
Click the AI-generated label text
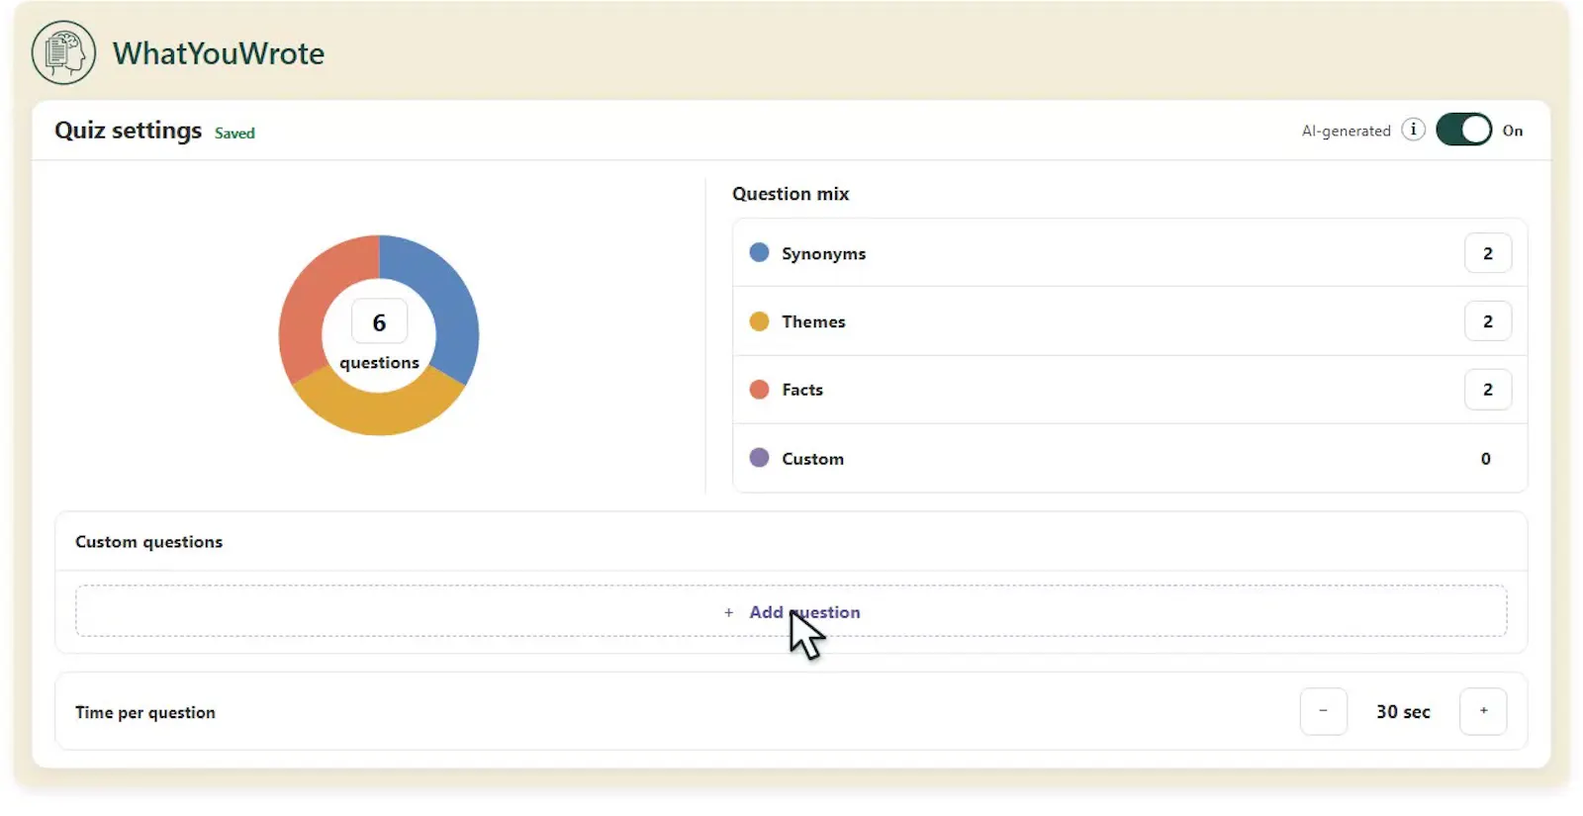pyautogui.click(x=1346, y=131)
